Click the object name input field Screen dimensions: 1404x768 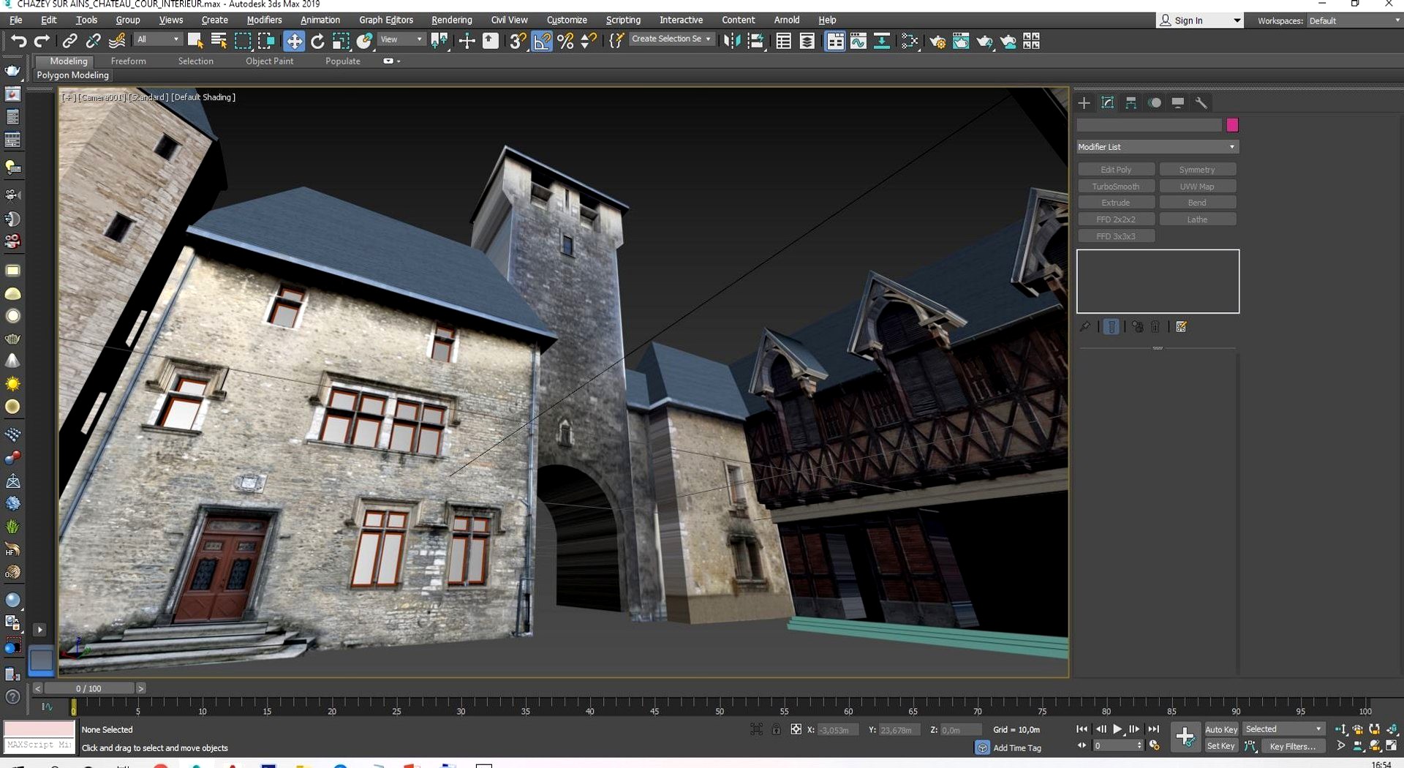1149,125
